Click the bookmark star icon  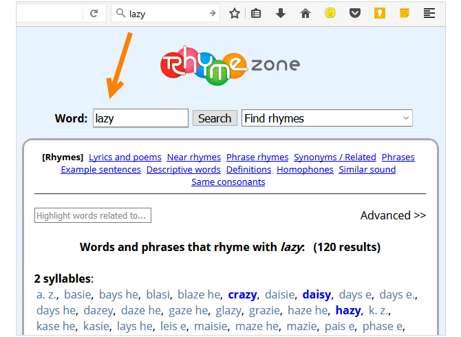[235, 13]
